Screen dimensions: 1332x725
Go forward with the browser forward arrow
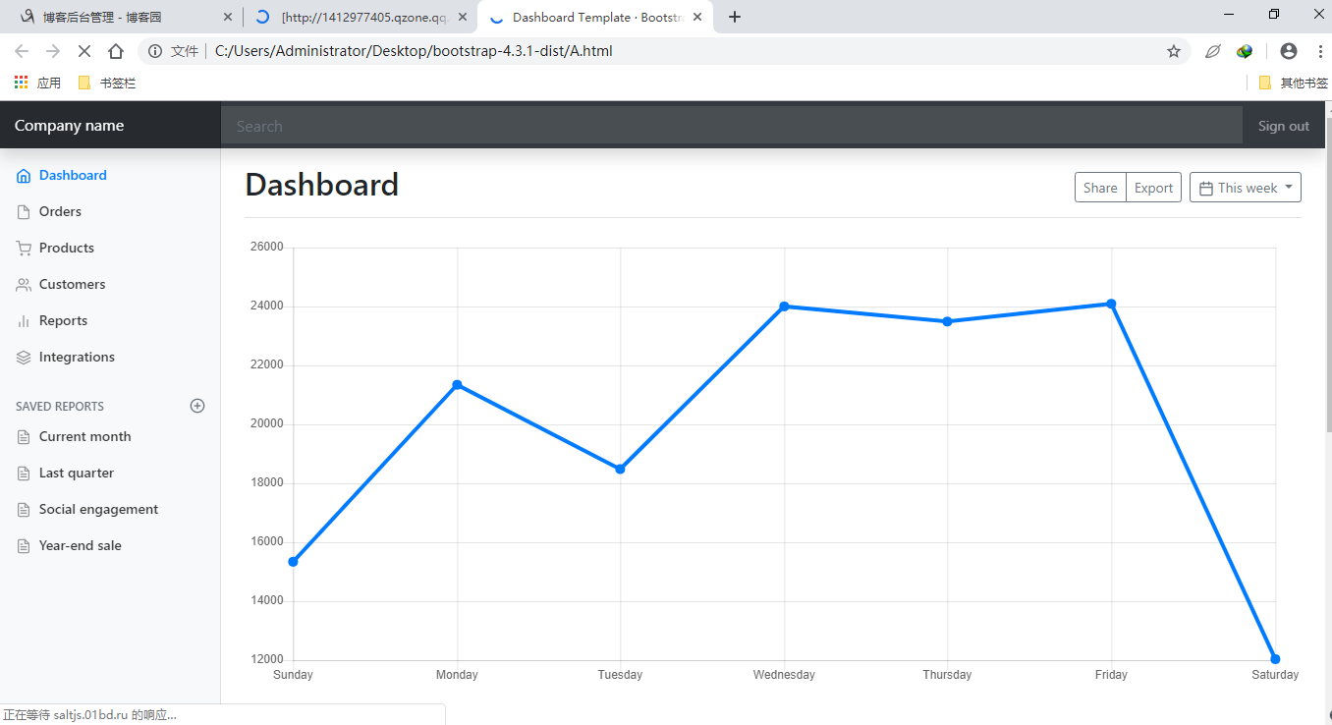pos(53,51)
